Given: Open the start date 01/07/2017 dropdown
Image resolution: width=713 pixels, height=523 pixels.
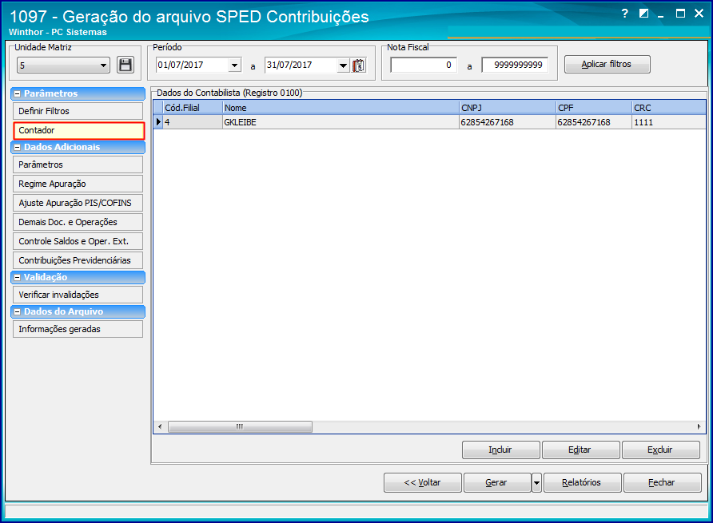Looking at the screenshot, I should 234,65.
